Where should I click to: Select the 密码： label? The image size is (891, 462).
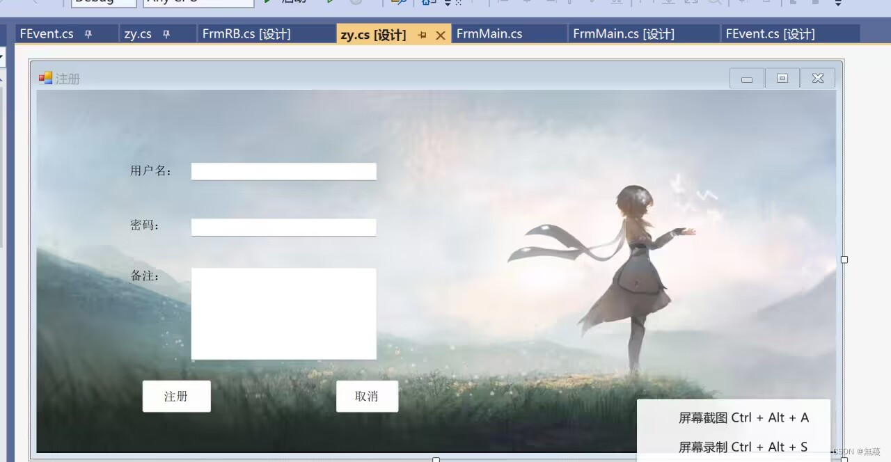click(145, 225)
